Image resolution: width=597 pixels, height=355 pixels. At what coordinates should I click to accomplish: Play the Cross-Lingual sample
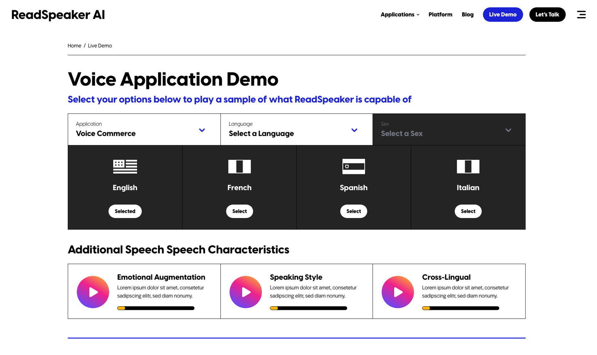click(x=397, y=292)
